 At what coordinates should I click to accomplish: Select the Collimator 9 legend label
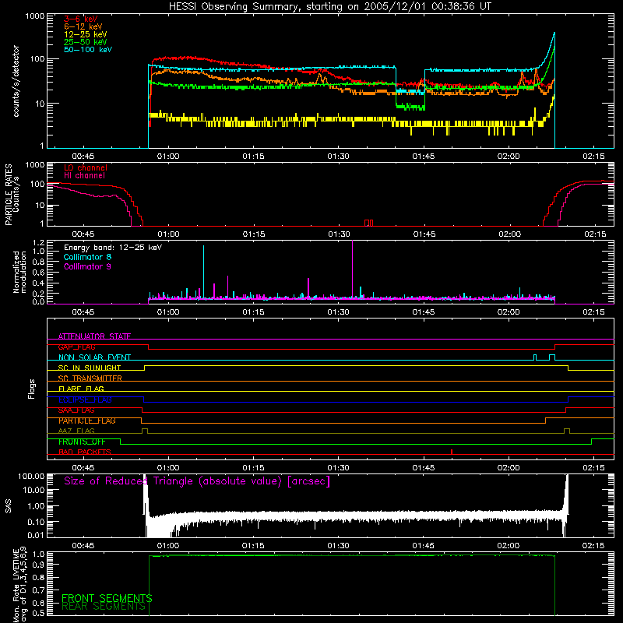tap(87, 266)
